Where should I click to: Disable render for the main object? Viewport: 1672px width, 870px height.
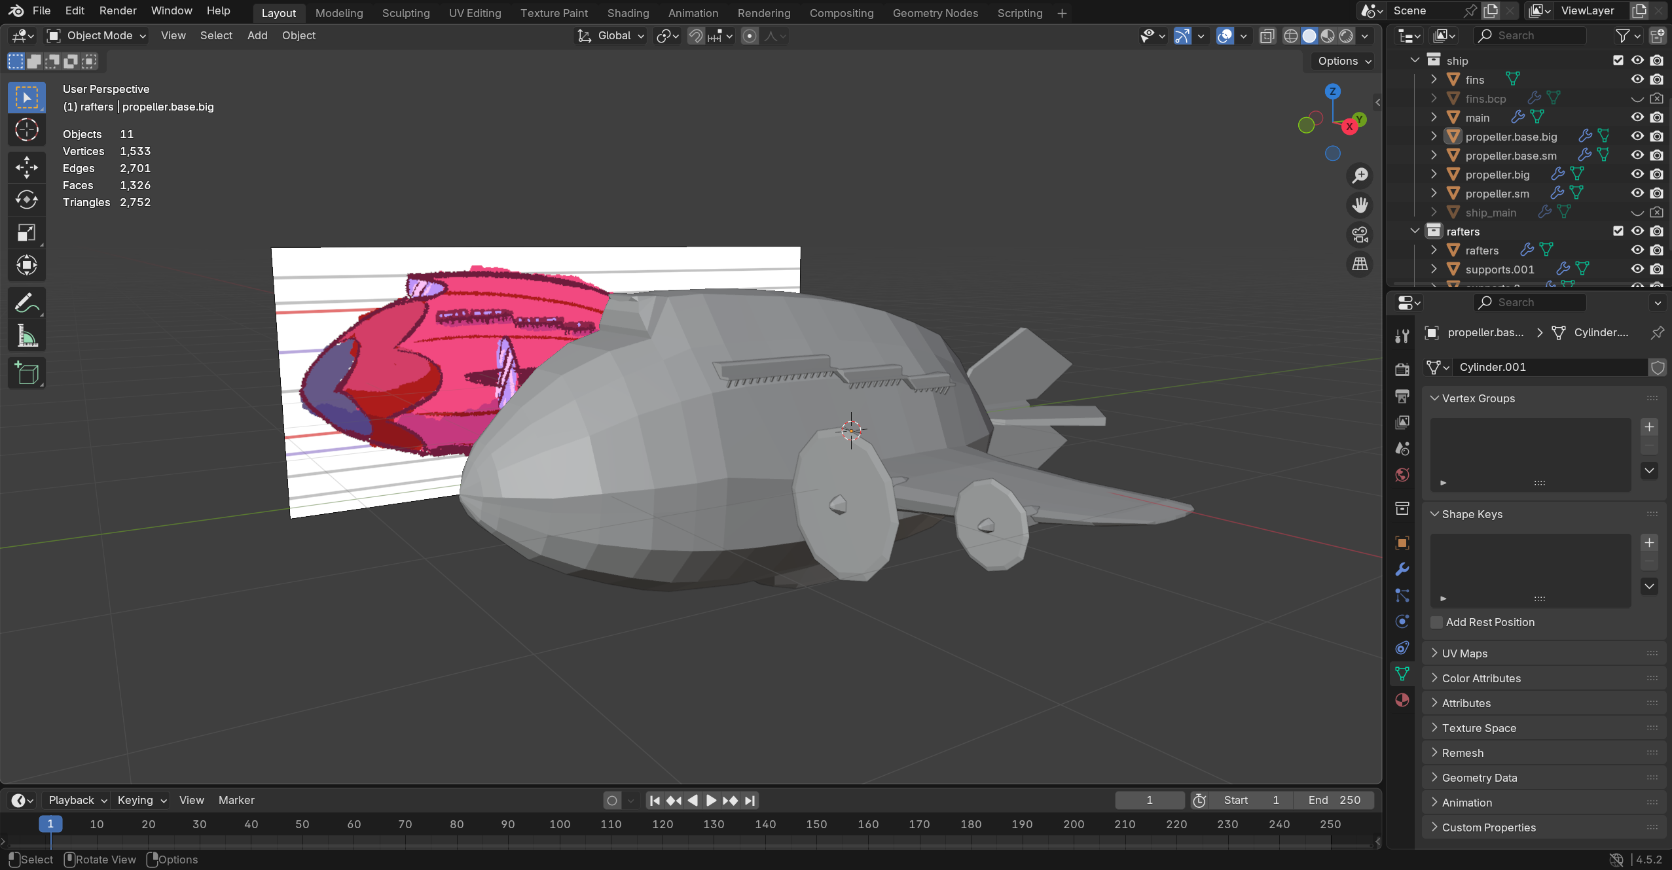(1656, 117)
